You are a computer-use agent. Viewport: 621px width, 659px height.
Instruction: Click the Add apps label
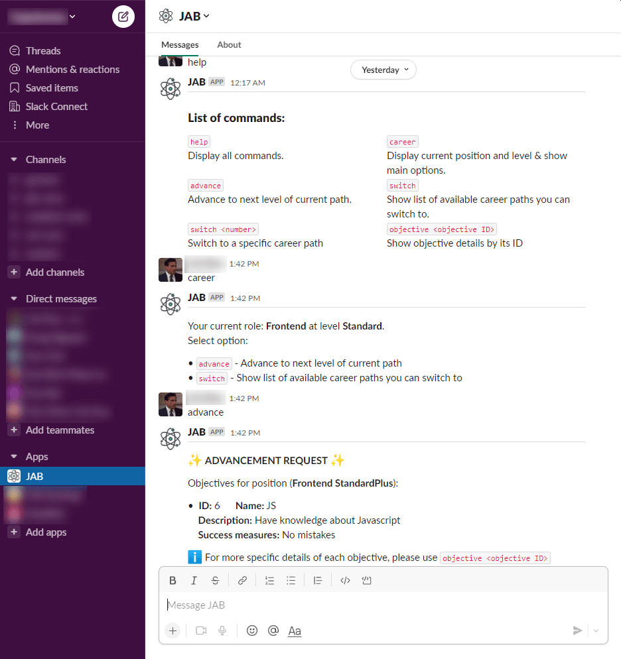(x=46, y=532)
